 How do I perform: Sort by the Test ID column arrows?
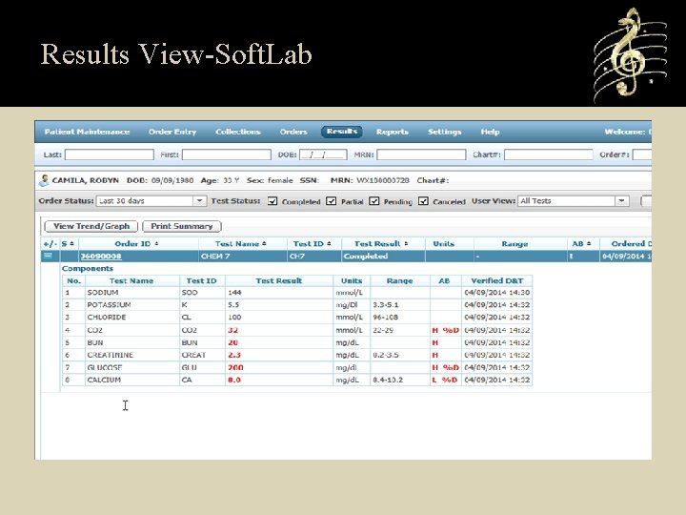(329, 243)
